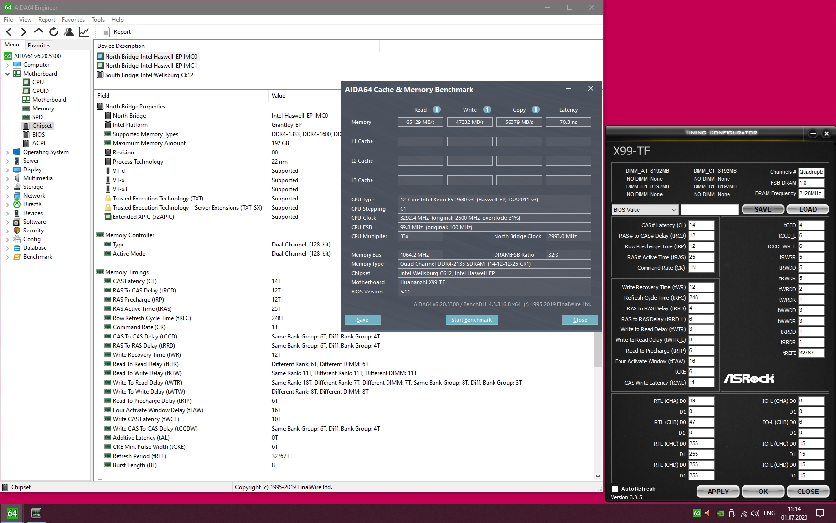The height and width of the screenshot is (523, 836).
Task: Select the Benchmark tree item
Action: click(33, 257)
